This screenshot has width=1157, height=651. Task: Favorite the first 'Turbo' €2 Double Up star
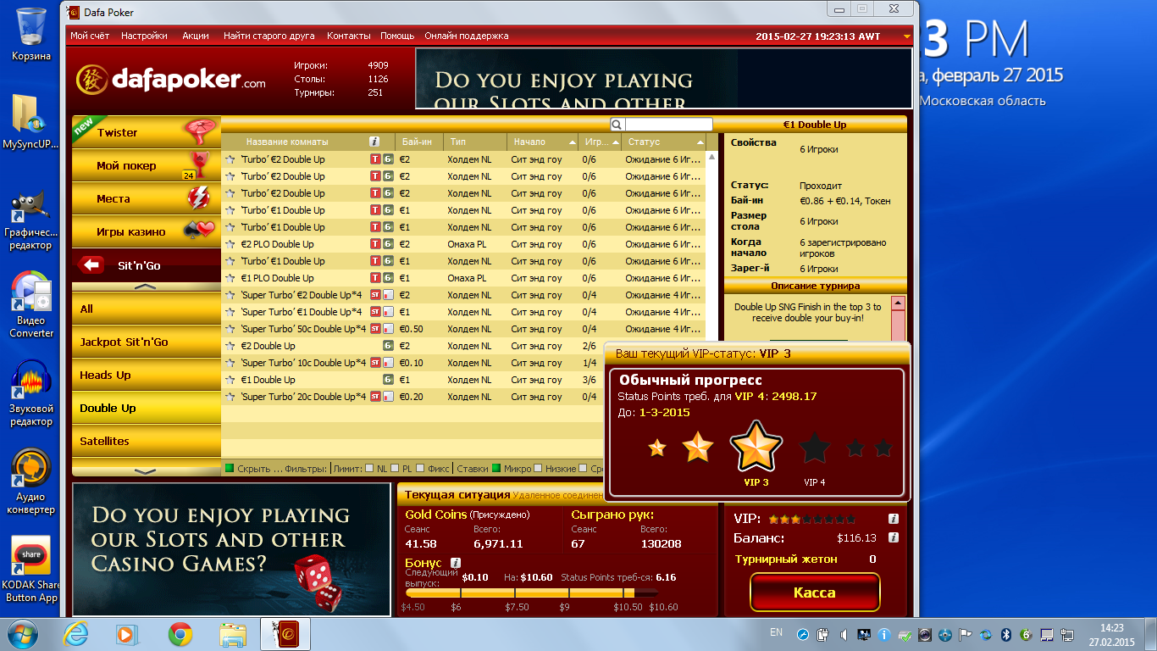[230, 159]
